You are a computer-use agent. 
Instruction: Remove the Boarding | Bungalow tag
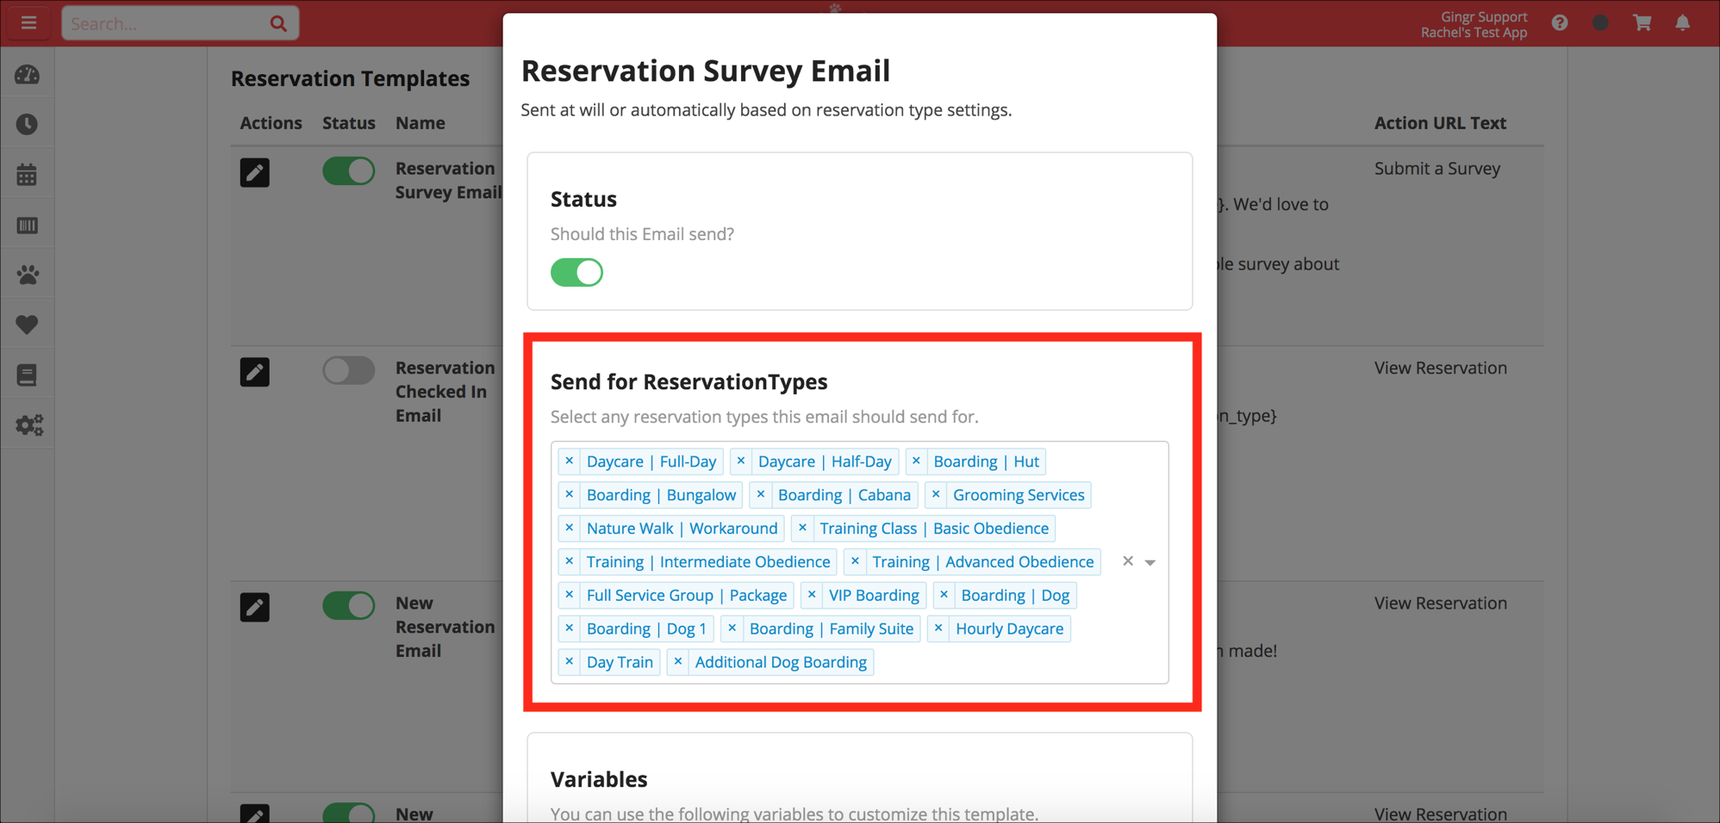570,495
